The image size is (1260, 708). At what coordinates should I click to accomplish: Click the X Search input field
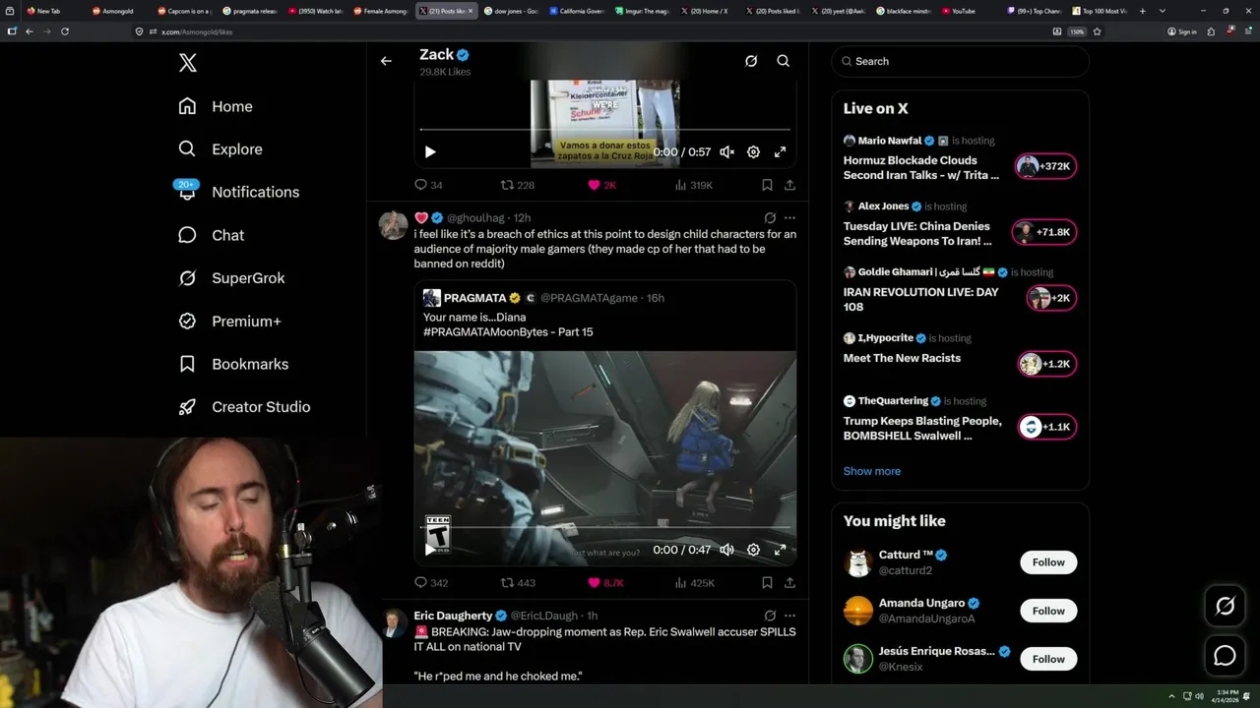960,61
